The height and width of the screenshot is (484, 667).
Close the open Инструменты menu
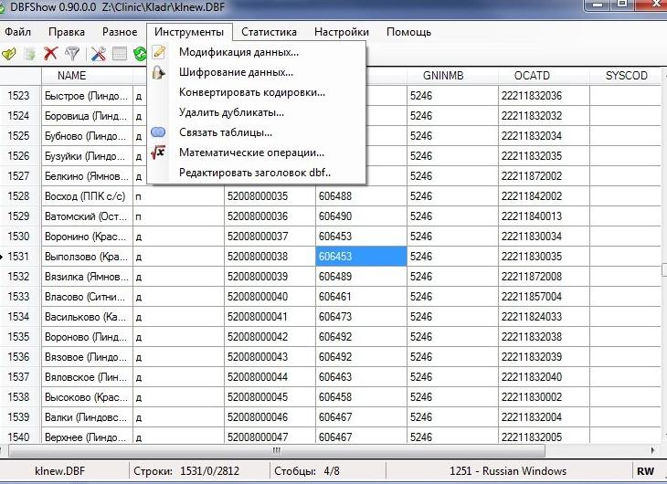point(189,32)
